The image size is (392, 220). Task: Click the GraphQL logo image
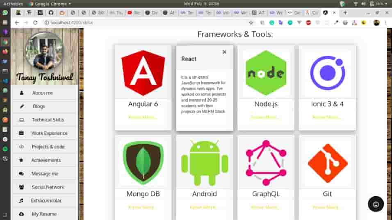(x=266, y=163)
